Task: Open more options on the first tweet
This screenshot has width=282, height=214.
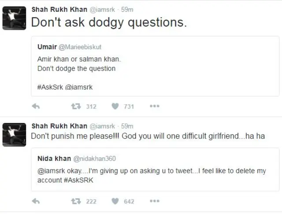Action: [154, 106]
